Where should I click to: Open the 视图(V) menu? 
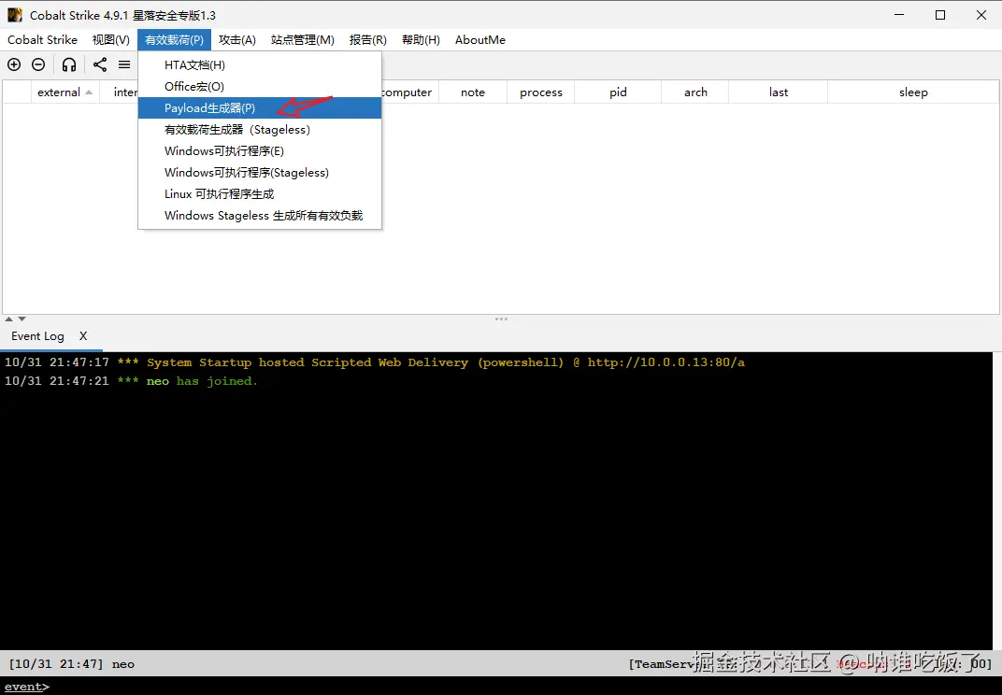(110, 39)
